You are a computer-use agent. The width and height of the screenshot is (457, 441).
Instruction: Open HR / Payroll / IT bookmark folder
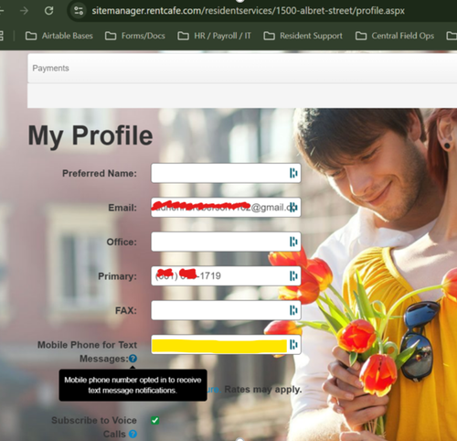214,36
